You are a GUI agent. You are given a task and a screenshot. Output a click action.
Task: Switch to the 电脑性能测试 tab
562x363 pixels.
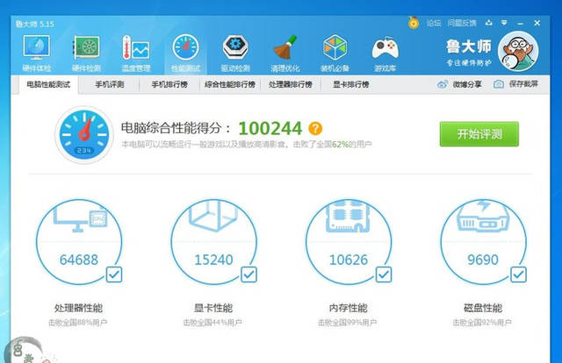48,84
